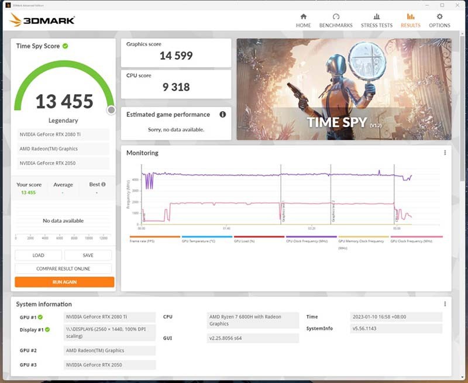Screen dimensions: 468x383
Task: Click the green check beside Time Spy Score
Action: [66, 46]
